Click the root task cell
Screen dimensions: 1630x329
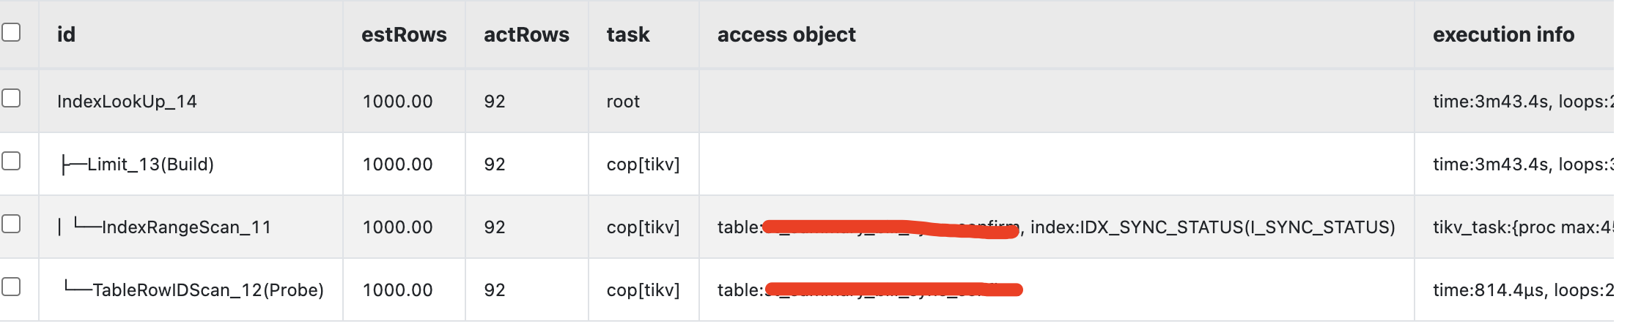pos(623,102)
